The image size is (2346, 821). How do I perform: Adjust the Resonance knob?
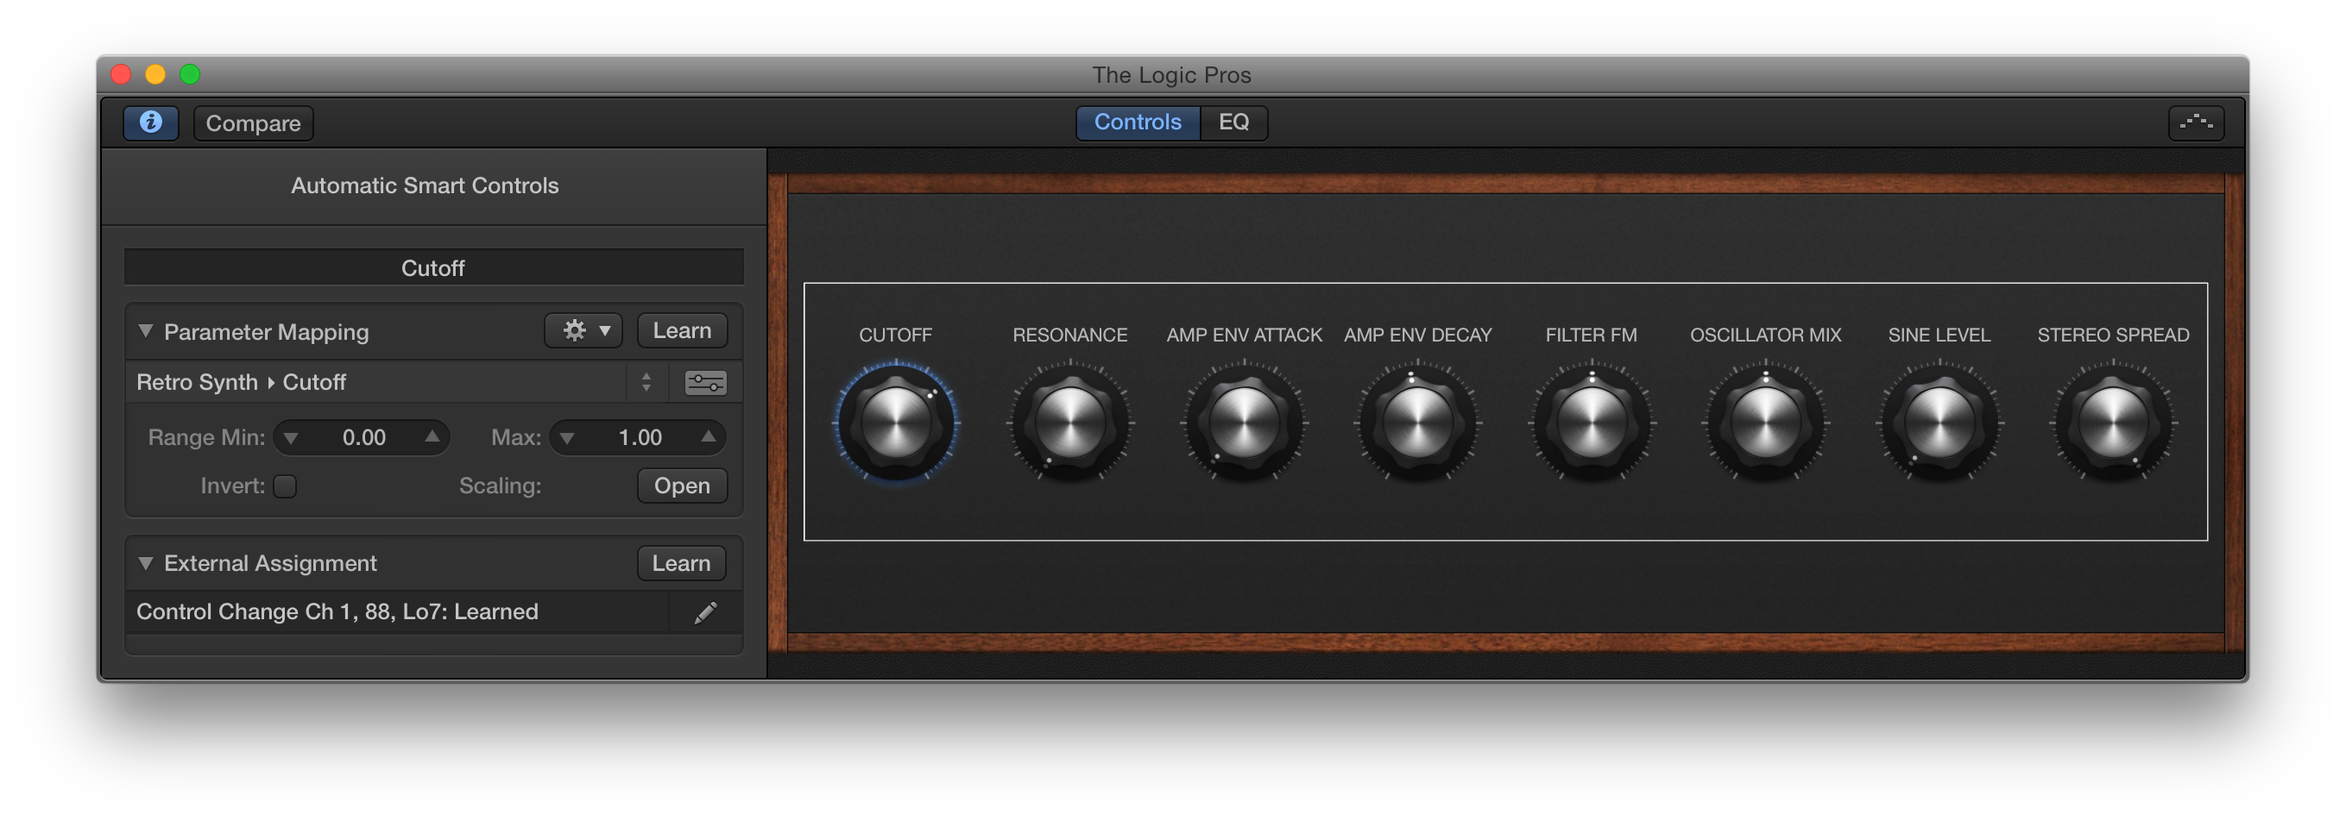(x=1069, y=422)
